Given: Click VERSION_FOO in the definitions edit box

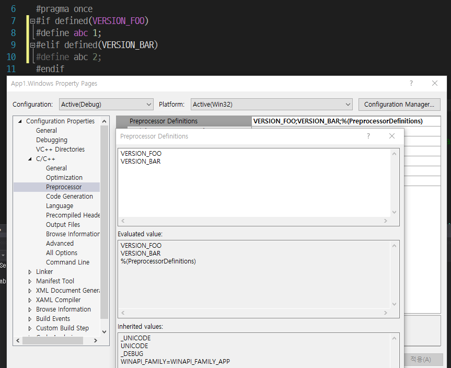Looking at the screenshot, I should tap(141, 153).
